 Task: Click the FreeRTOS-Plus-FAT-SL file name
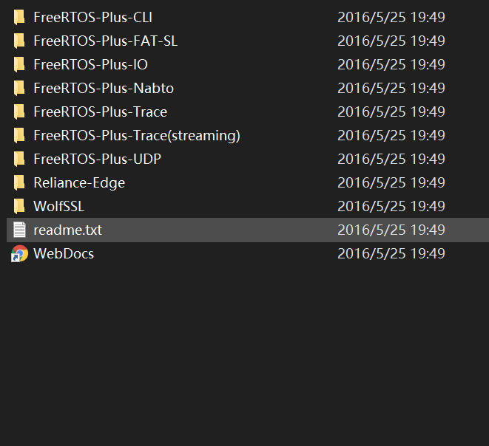[x=105, y=41]
